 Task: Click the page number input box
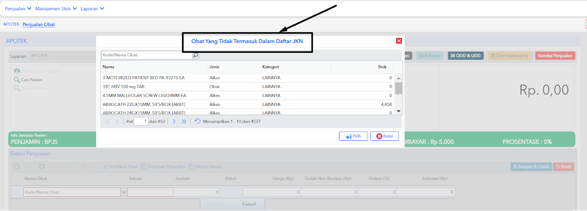(x=141, y=121)
